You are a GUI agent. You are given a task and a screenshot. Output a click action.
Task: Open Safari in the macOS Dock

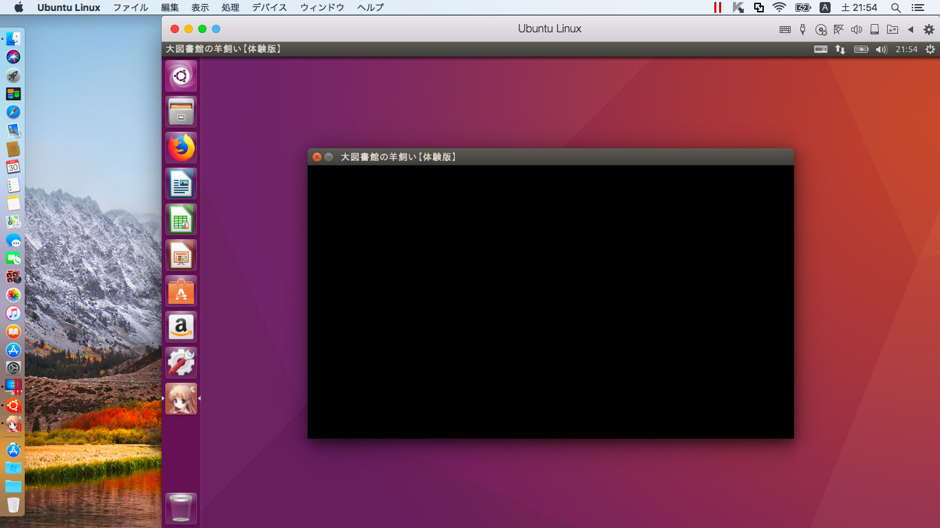pyautogui.click(x=13, y=112)
